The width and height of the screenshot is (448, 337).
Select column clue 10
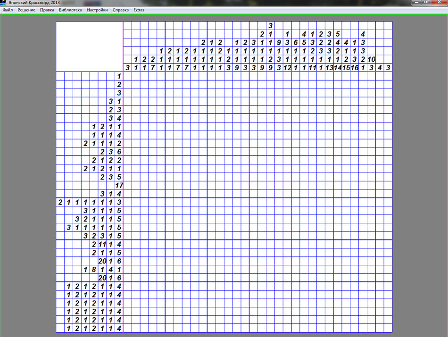371,59
